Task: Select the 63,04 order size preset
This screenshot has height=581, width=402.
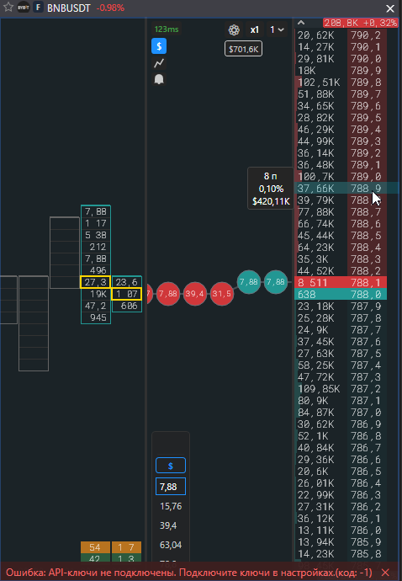Action: (171, 545)
